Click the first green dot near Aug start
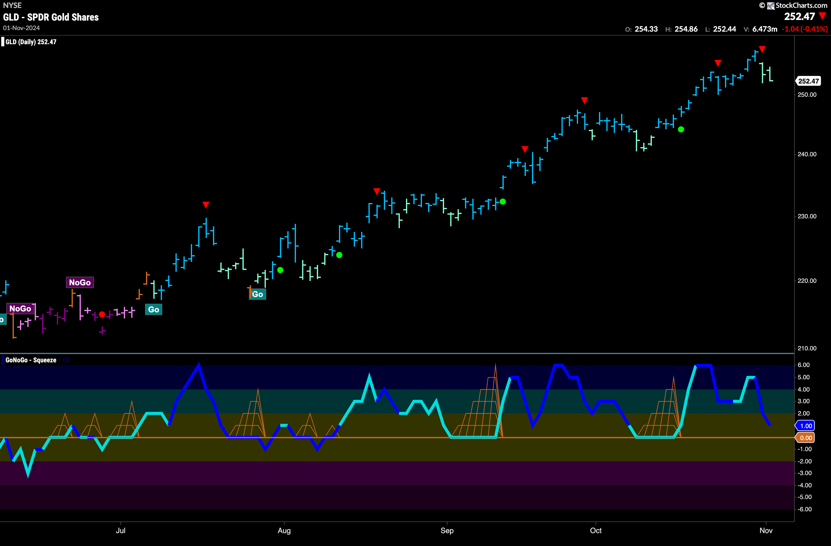Screen dimensions: 831x546 tap(280, 270)
